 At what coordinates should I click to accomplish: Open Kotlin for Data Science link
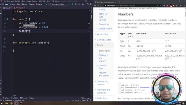(x=103, y=17)
